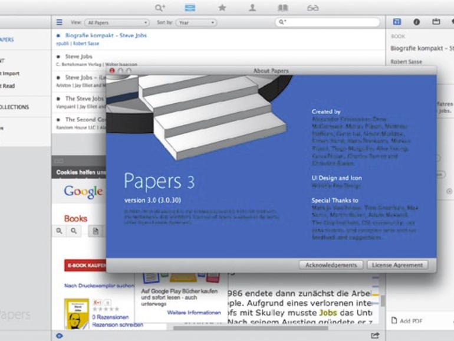Viewport: 454px width, 341px height.
Task: Click the zoom-out magnifier in Books toolbar
Action: (x=74, y=231)
